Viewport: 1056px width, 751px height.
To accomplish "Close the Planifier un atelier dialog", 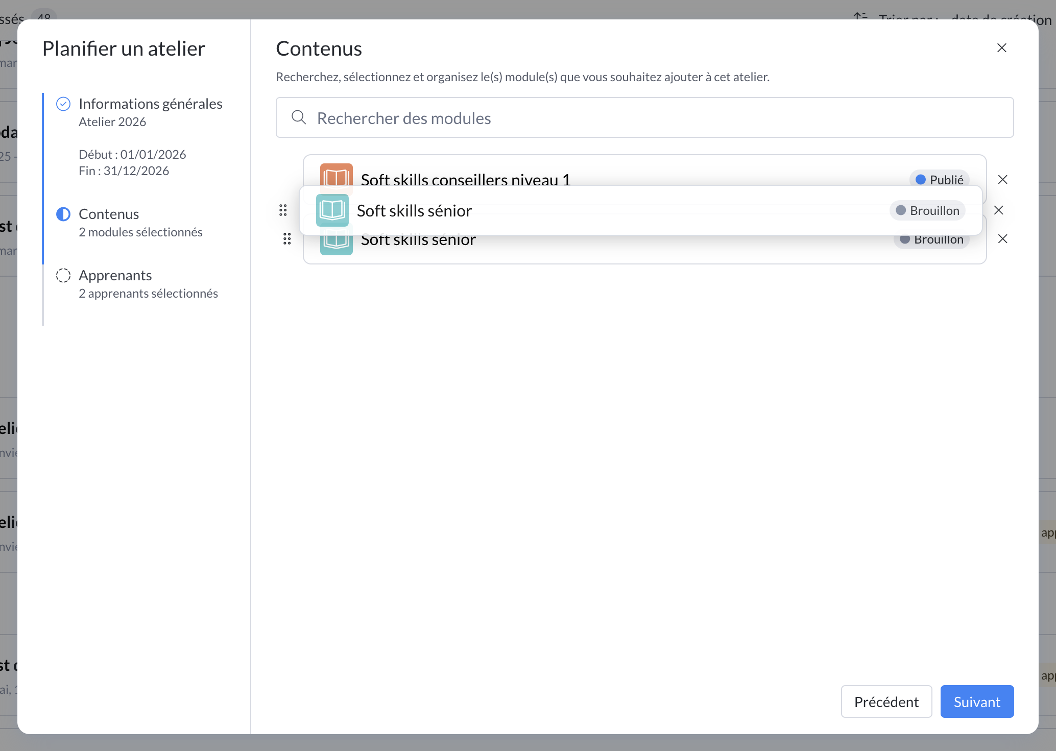I will point(1001,48).
